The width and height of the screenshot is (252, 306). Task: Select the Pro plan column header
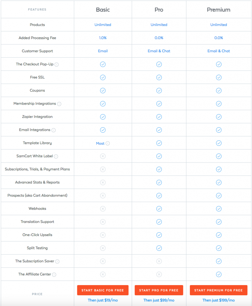pyautogui.click(x=159, y=10)
